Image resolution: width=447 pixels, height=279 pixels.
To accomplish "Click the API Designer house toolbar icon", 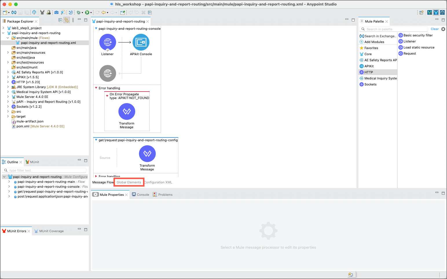I will pos(34,12).
